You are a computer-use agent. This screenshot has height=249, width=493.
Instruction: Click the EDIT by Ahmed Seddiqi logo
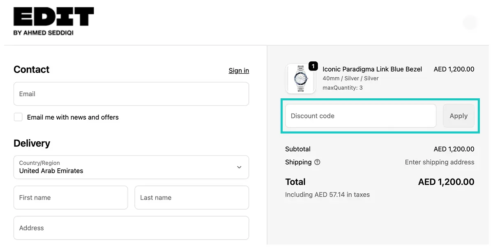53,21
